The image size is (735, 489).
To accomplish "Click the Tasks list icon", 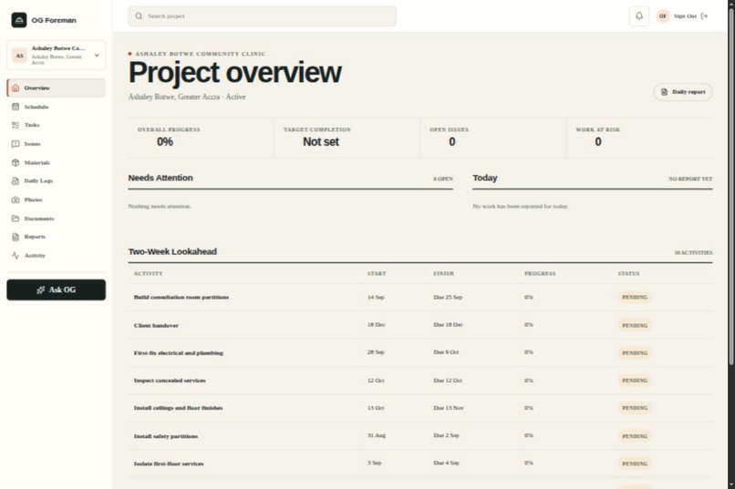I will (x=16, y=125).
